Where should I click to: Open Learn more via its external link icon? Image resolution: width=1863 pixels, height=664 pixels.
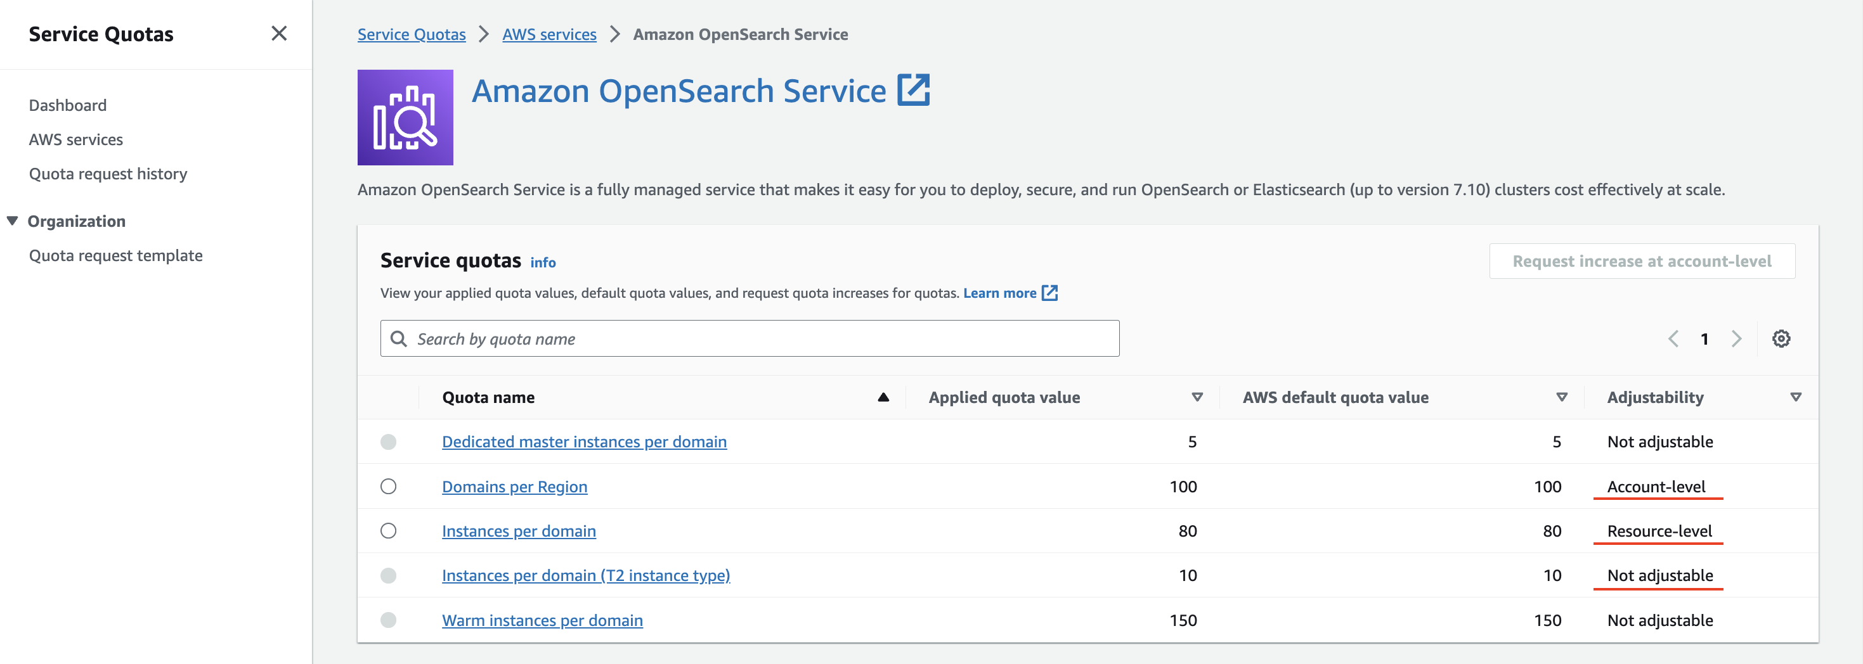1050,293
